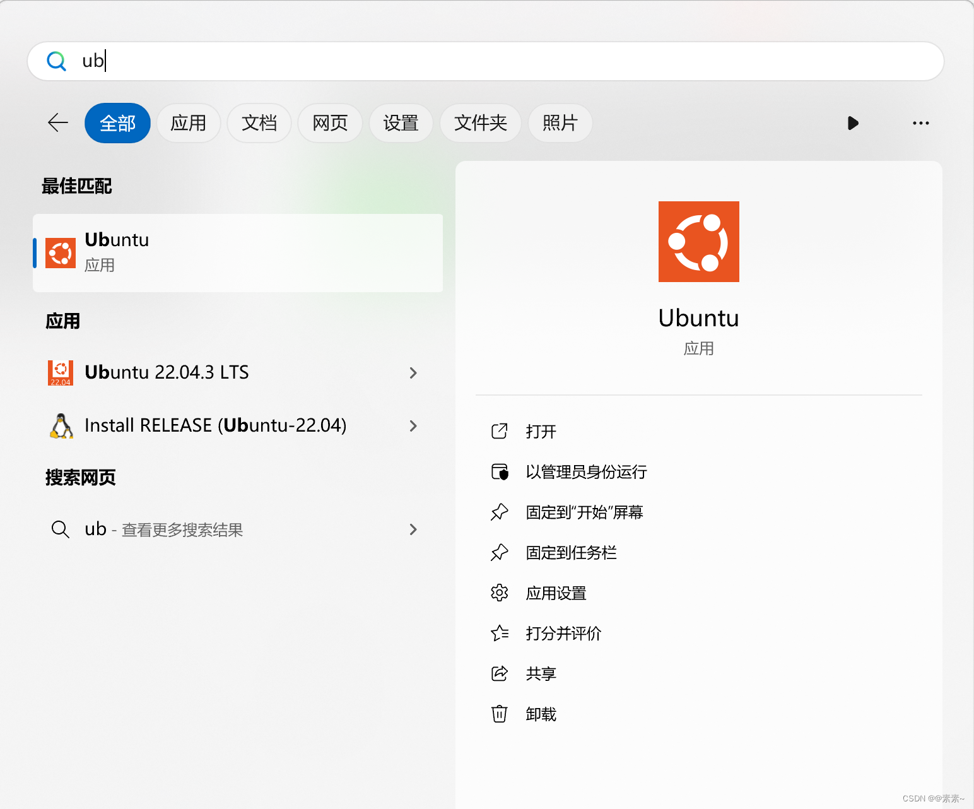The height and width of the screenshot is (809, 974).
Task: Click the search magnifier icon in search box
Action: tap(56, 61)
